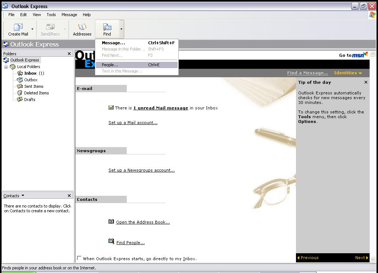Open the Message menu

click(69, 15)
